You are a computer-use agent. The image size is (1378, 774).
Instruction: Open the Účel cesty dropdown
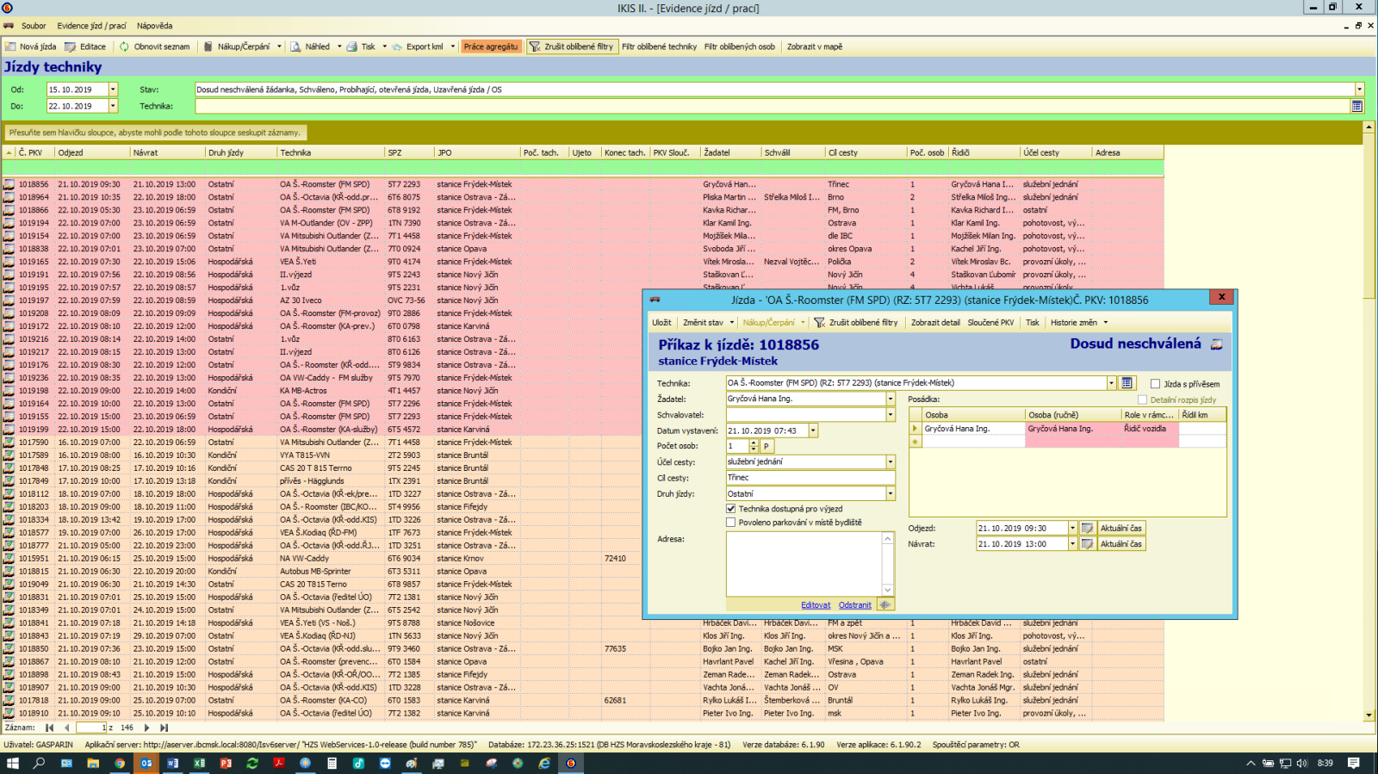click(891, 462)
